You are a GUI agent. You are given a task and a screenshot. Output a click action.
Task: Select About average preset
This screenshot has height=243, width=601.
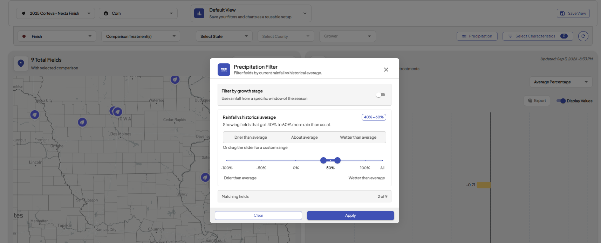pos(304,137)
